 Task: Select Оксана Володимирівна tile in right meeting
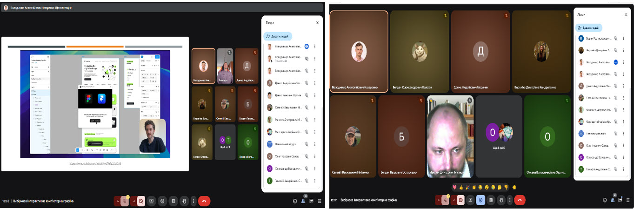point(547,136)
